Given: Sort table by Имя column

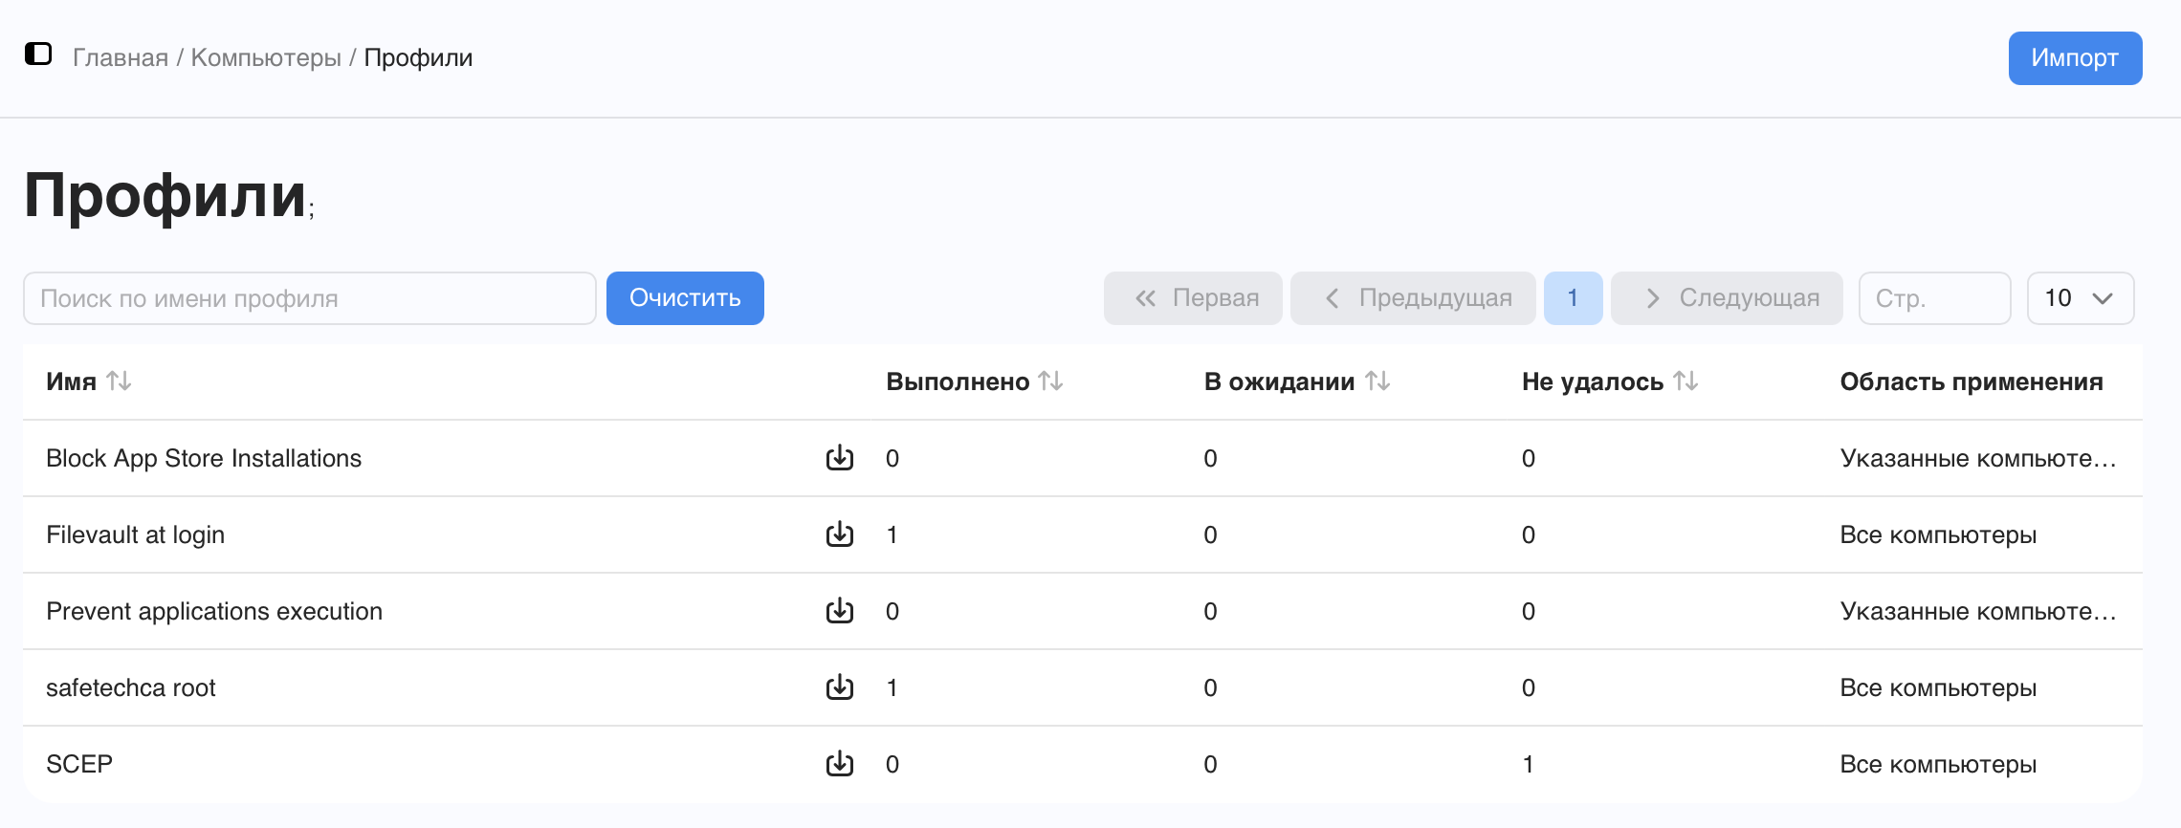Looking at the screenshot, I should point(119,381).
